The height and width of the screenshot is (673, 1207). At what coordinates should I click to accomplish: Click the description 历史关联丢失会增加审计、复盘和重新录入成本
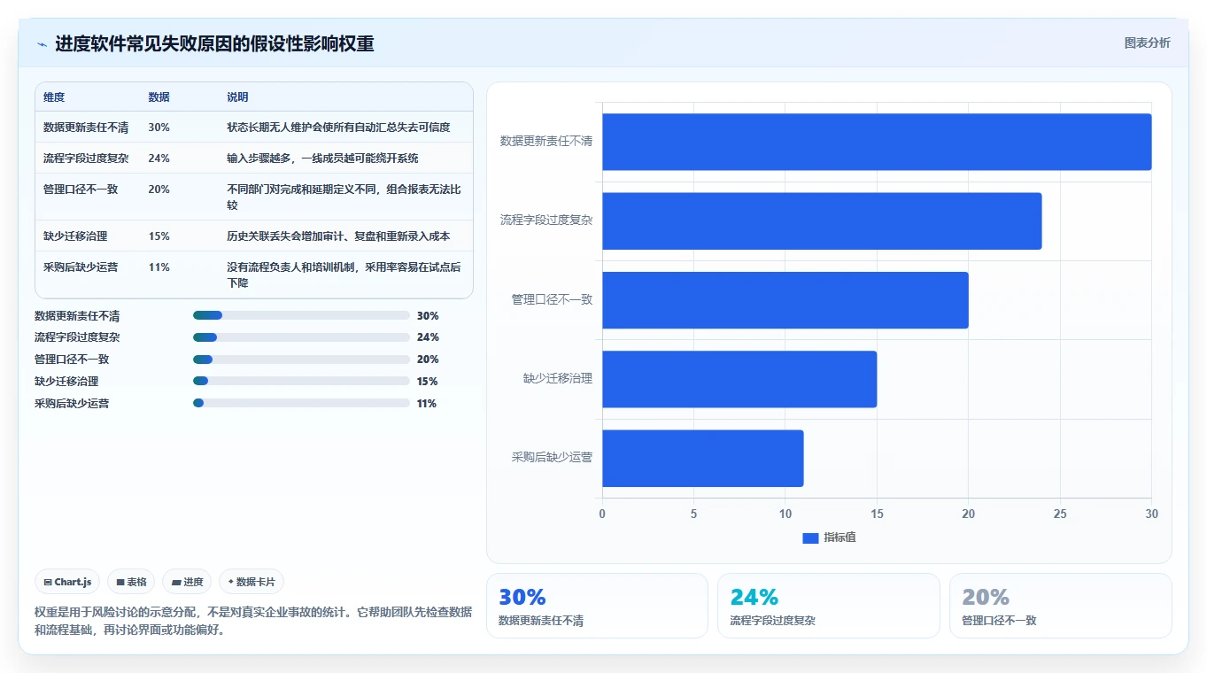[x=338, y=236]
